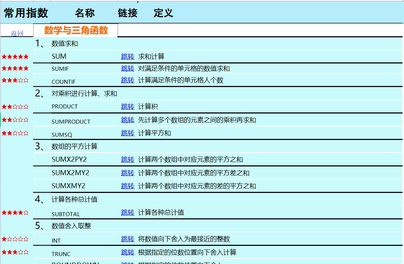Click the star rating for SUBTOTAL
Image resolution: width=404 pixels, height=264 pixels.
coord(15,213)
